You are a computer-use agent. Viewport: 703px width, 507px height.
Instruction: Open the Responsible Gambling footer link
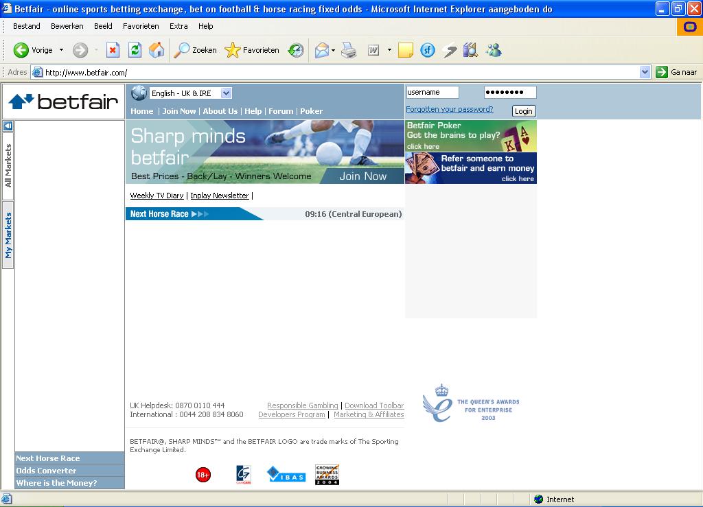click(x=303, y=405)
